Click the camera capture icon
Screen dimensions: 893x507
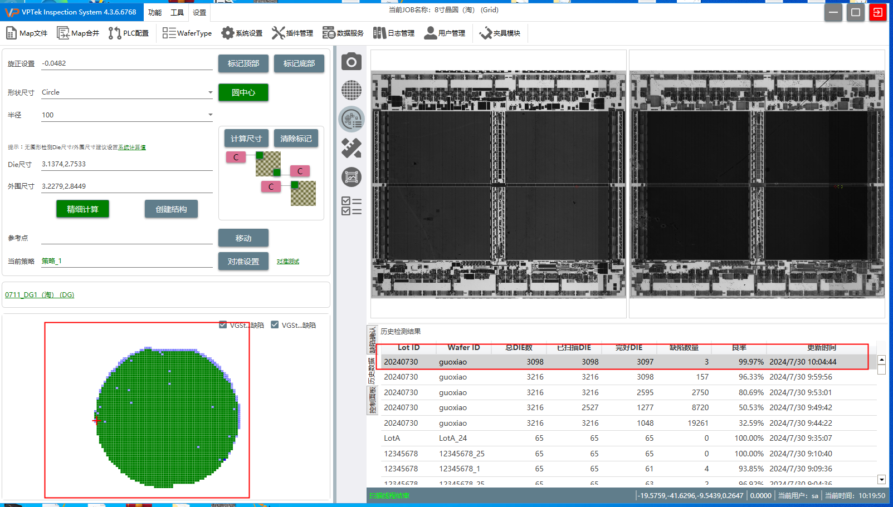tap(352, 62)
